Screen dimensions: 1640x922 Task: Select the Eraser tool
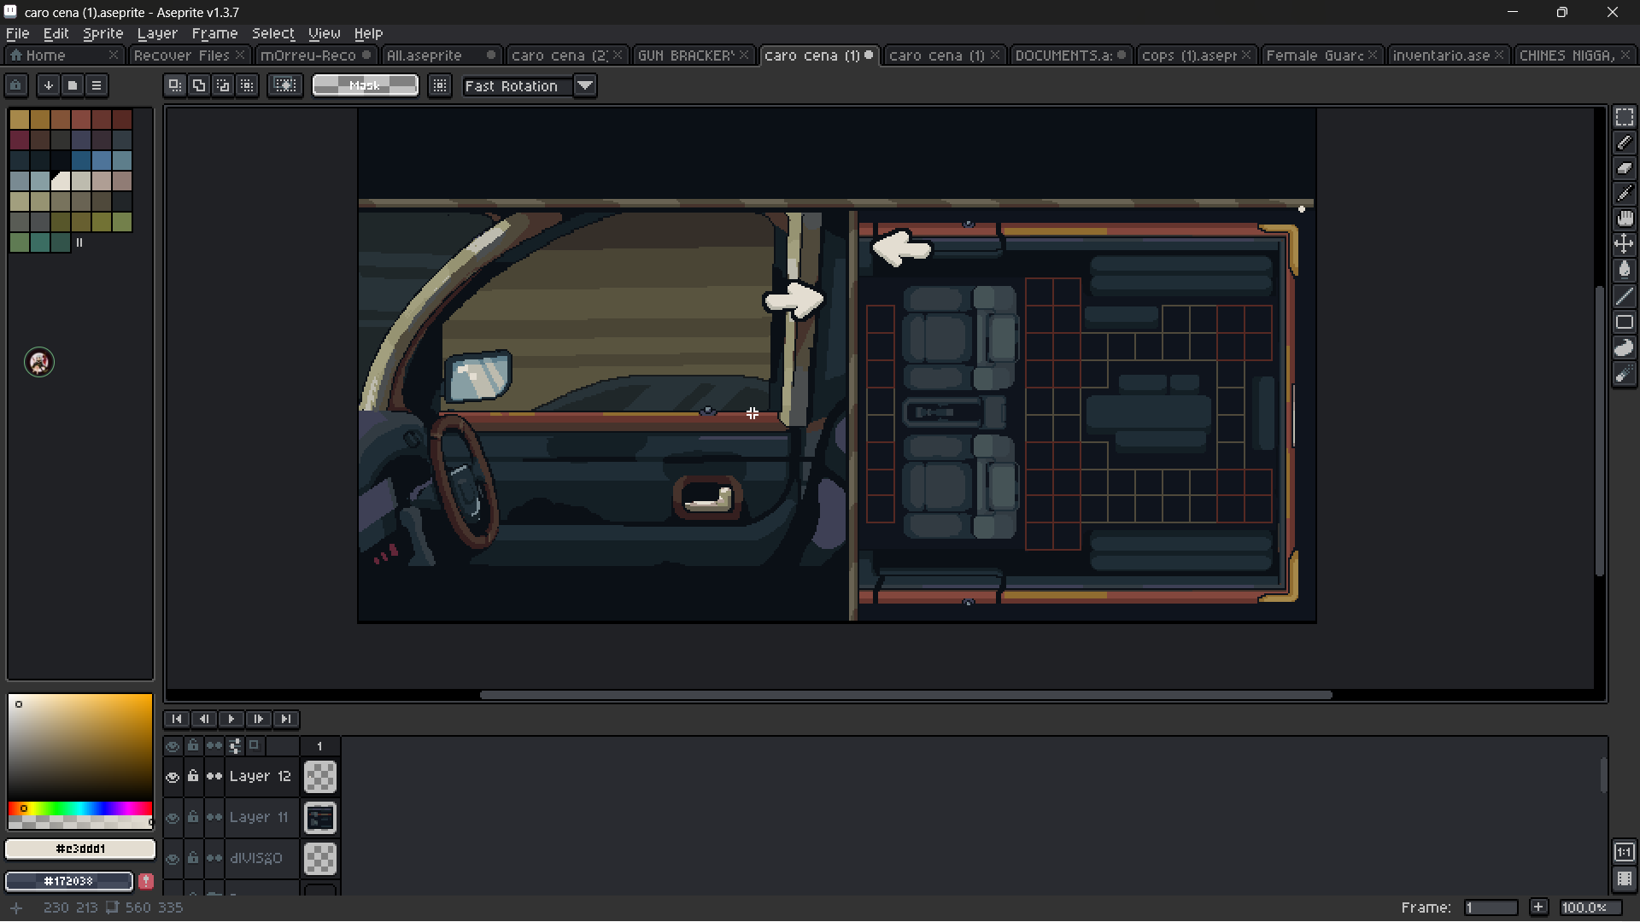pos(1624,168)
